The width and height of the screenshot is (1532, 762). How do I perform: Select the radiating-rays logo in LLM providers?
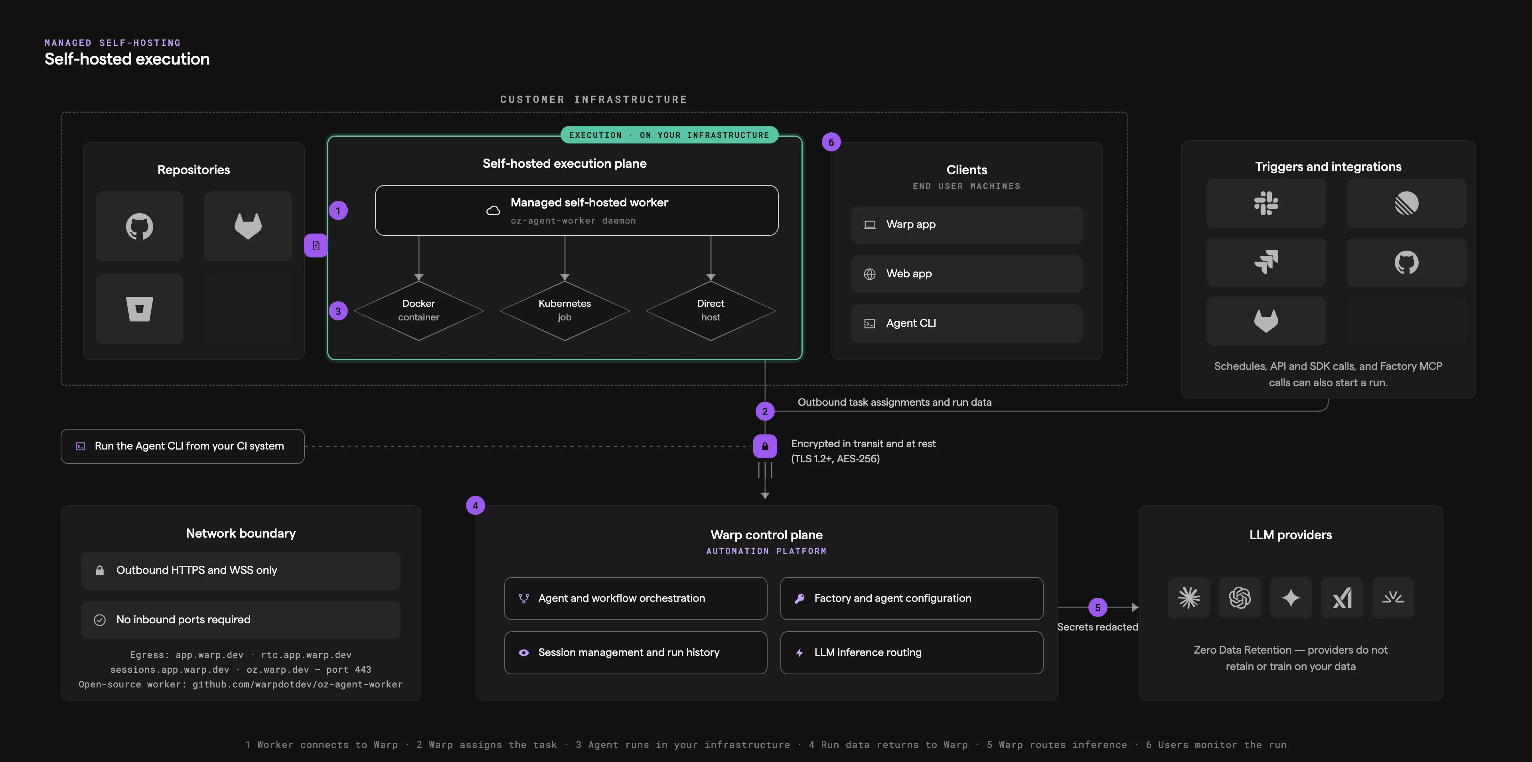[x=1393, y=597]
